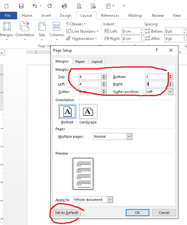Select the Paper tab in Page Setup

(80, 62)
